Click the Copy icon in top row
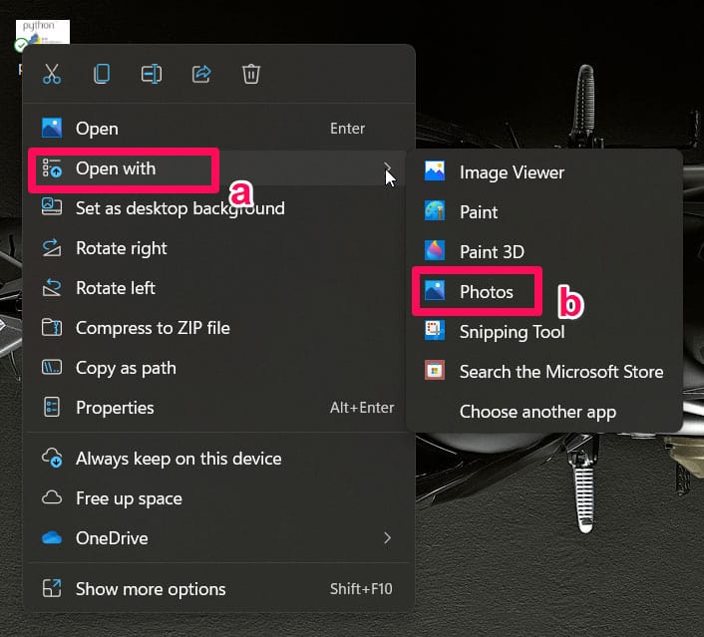The height and width of the screenshot is (637, 704). 102,74
